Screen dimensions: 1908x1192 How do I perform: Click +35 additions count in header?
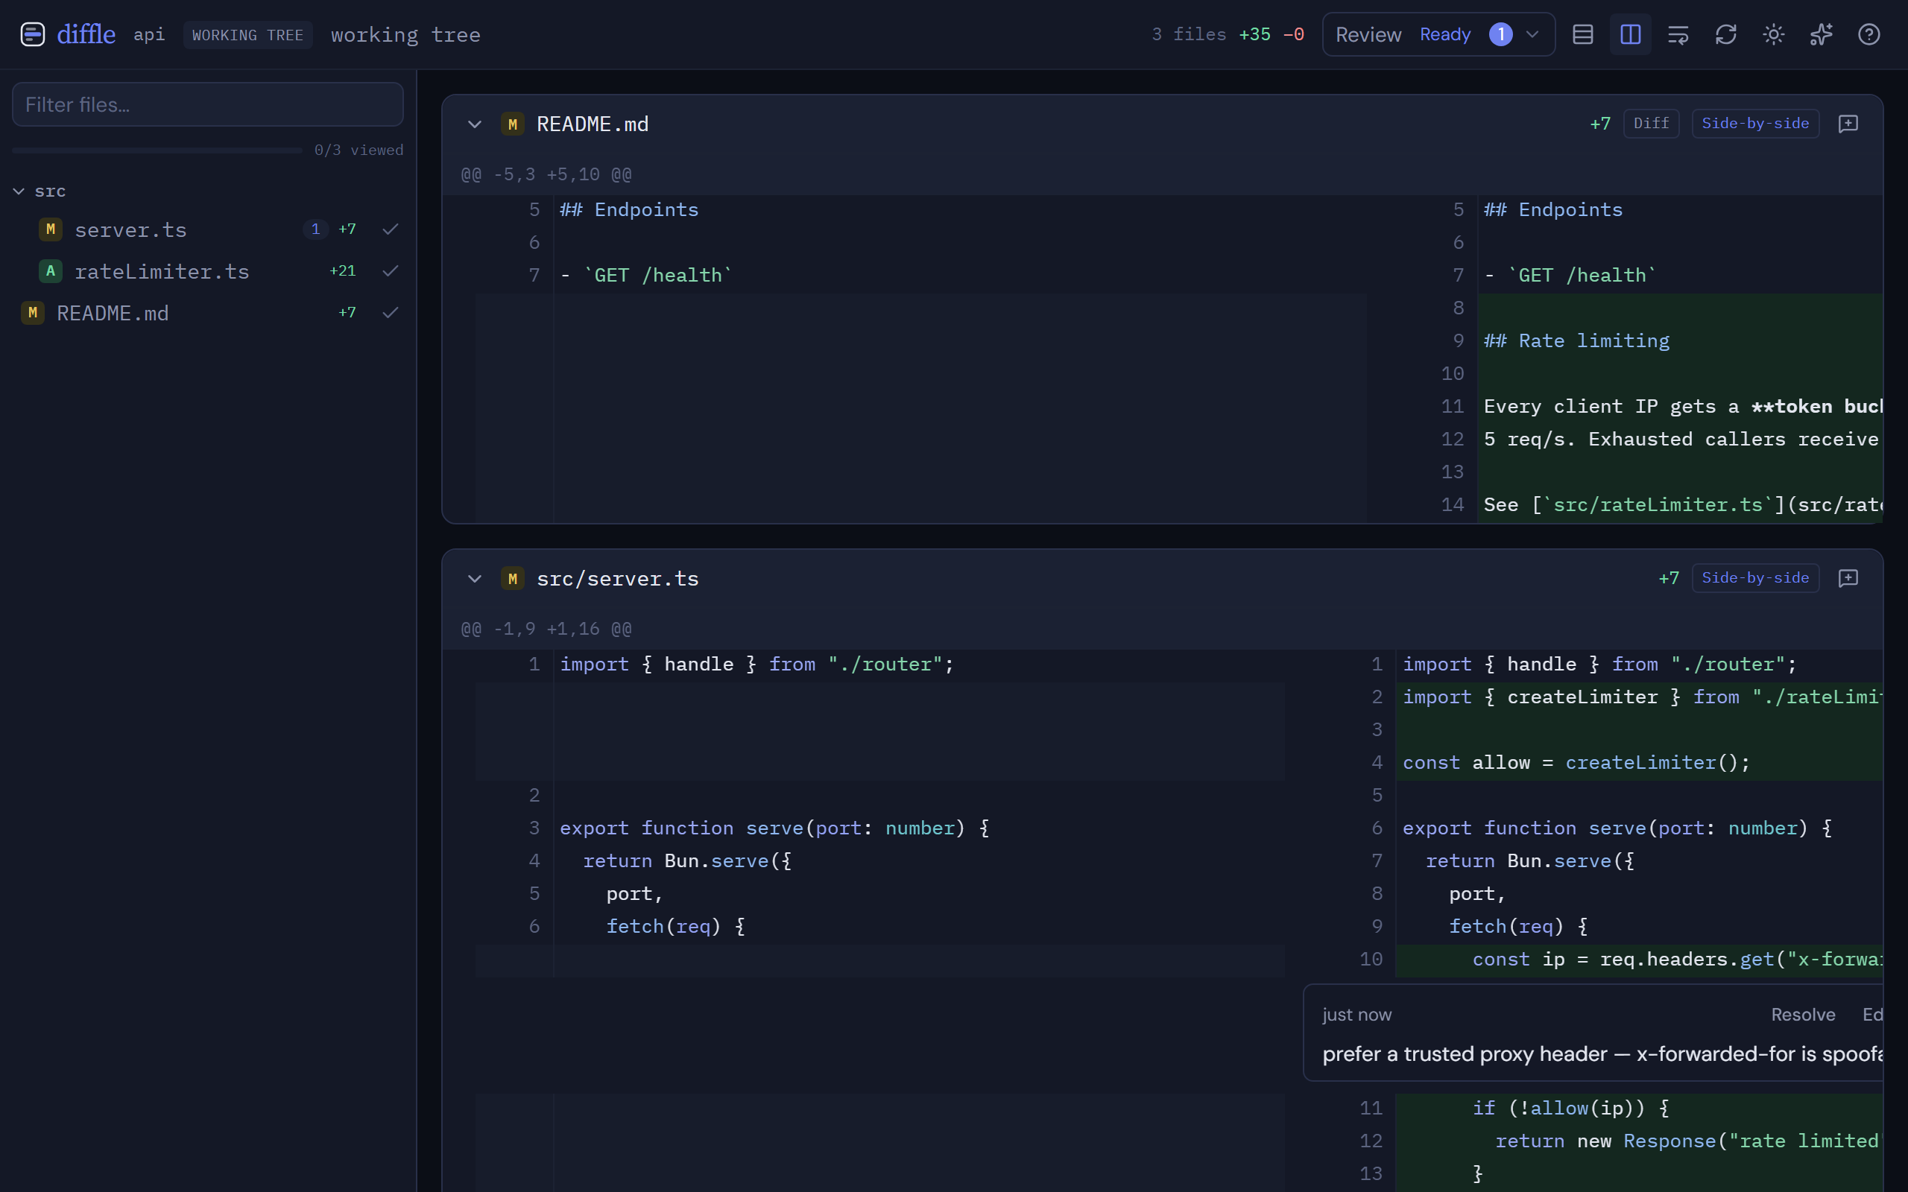(x=1254, y=35)
